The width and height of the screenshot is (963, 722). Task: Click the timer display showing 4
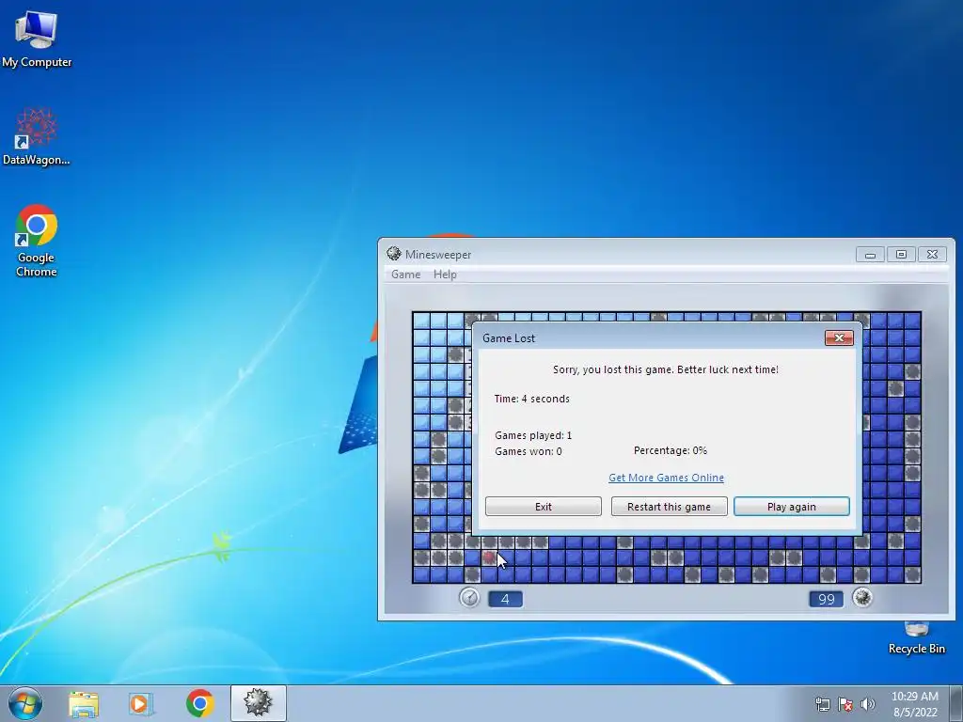[505, 599]
